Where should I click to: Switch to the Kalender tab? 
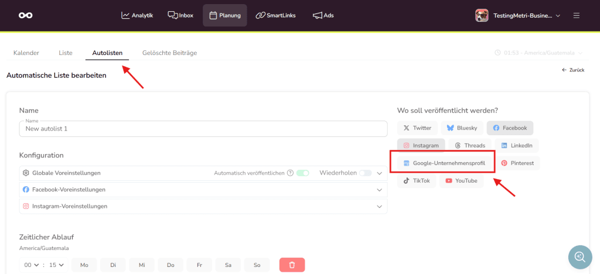pos(26,53)
